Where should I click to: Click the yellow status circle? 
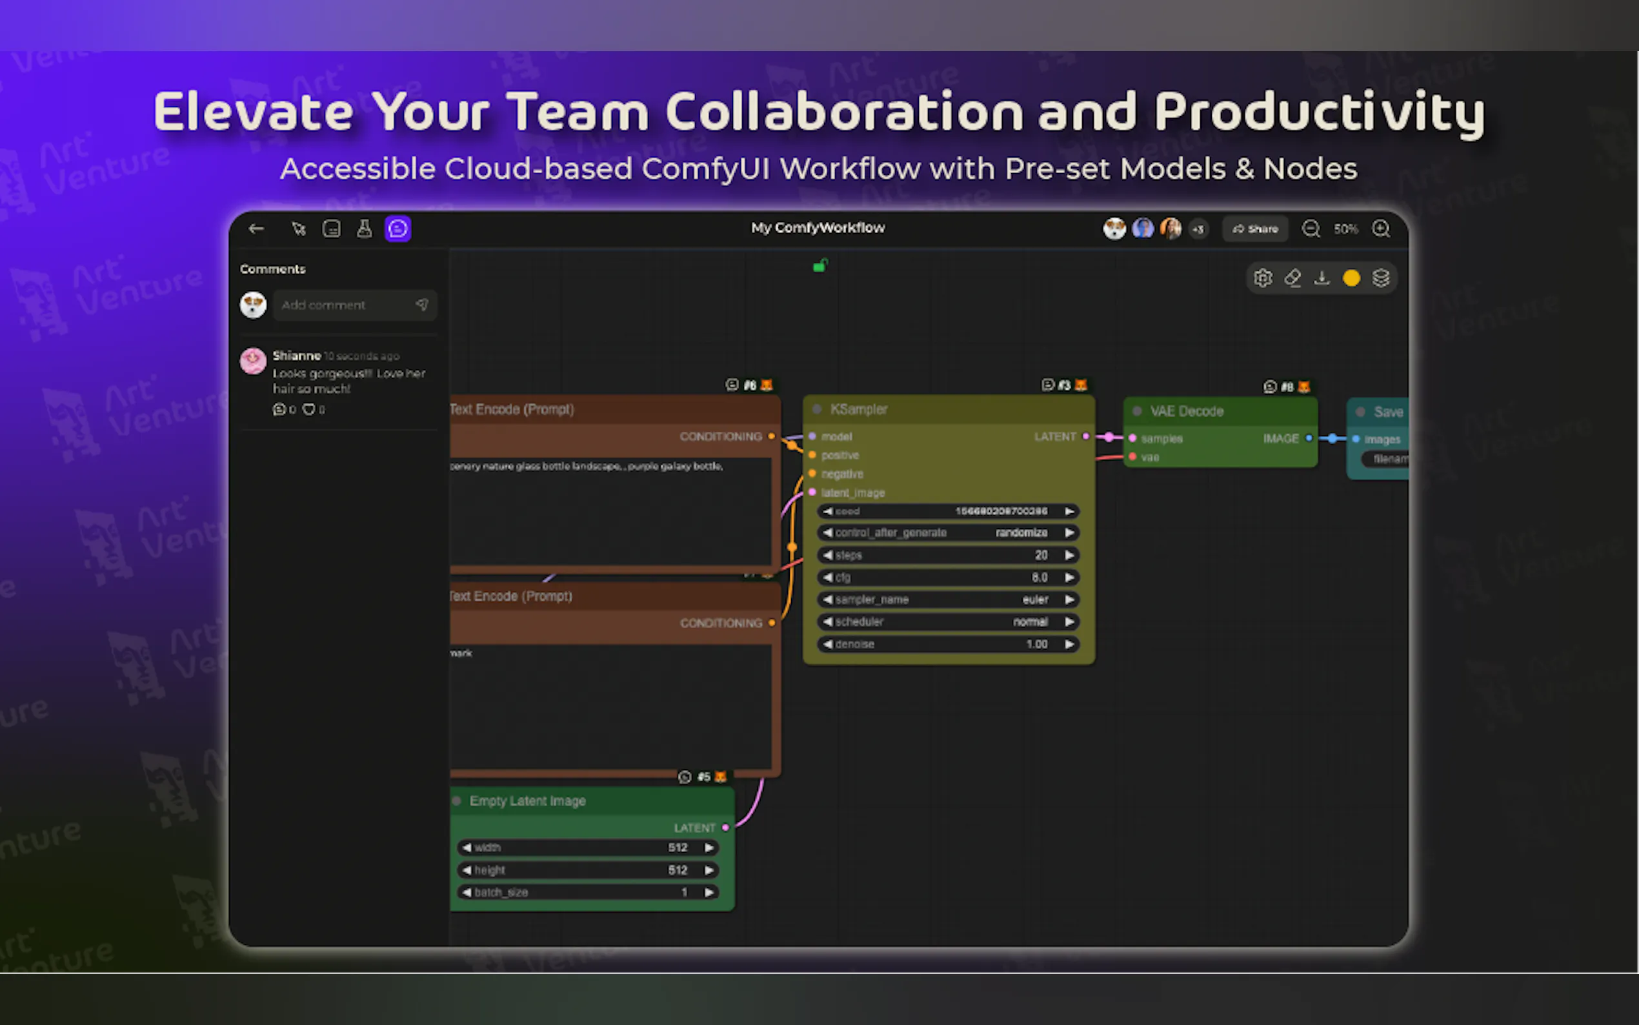coord(1352,278)
